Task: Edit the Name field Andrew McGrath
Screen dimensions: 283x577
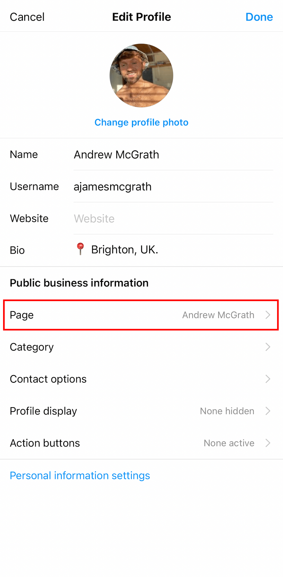Action: [x=116, y=155]
